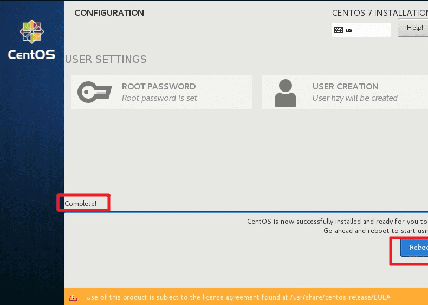Click the CONFIGURATION heading
Viewport: 428px width, 305px height.
click(109, 13)
